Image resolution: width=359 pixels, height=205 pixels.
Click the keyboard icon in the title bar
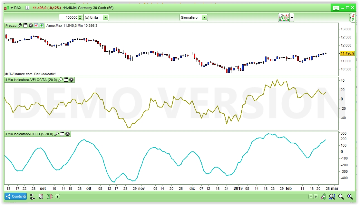pos(336,8)
